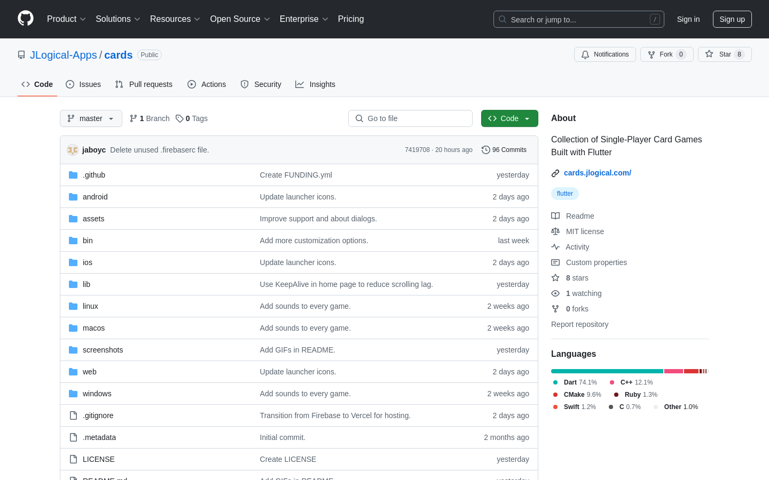Screen dimensions: 769x480
Task: Click the Dart 74.1% language entry
Action: [575, 382]
